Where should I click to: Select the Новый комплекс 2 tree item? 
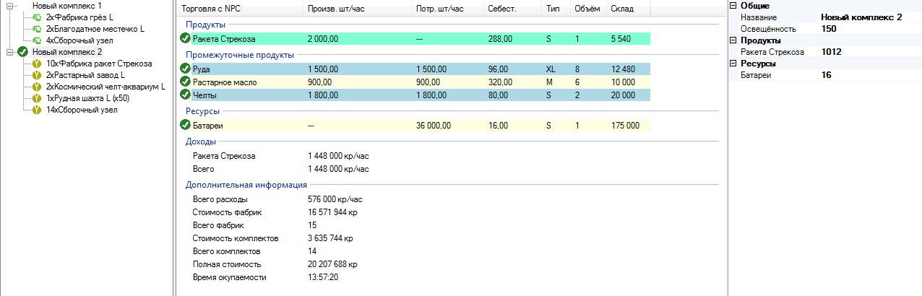tap(67, 52)
